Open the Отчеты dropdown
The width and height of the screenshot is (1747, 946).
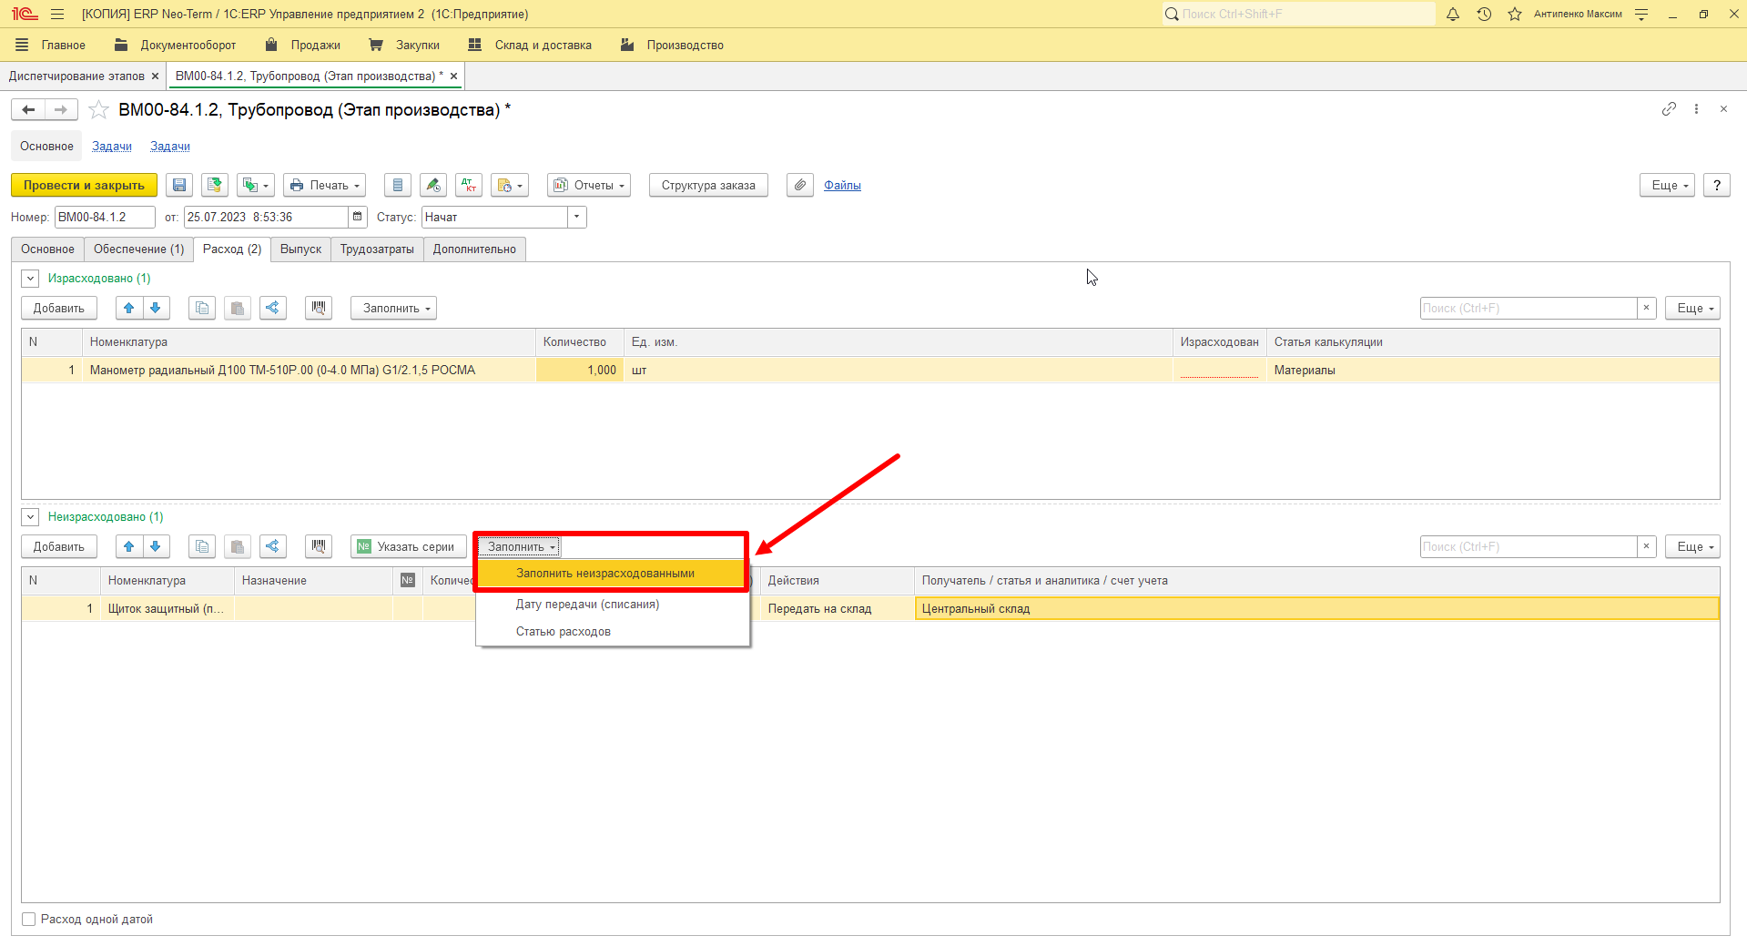point(589,185)
